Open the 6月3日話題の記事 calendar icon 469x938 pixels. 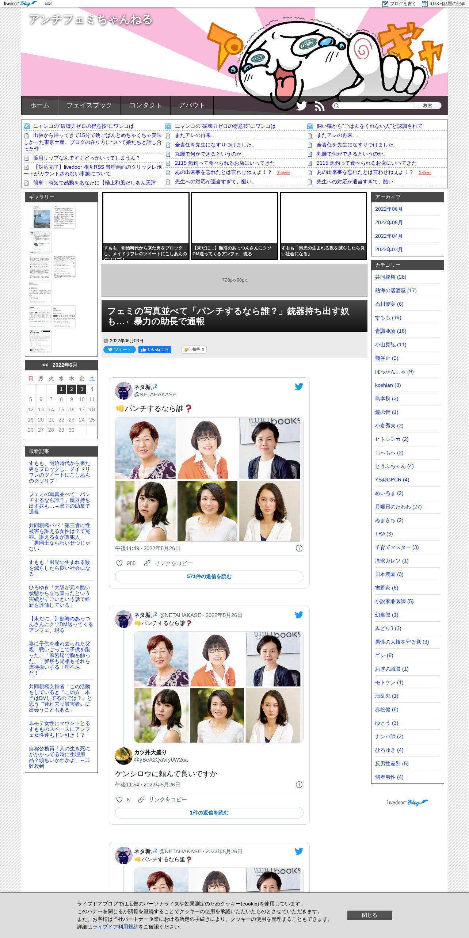pyautogui.click(x=424, y=4)
